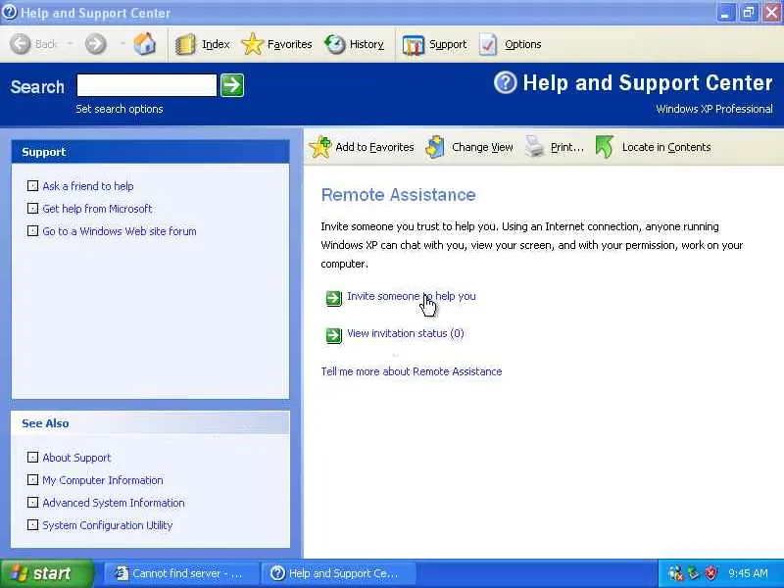The image size is (784, 588).
Task: Click the Change View icon
Action: 435,147
